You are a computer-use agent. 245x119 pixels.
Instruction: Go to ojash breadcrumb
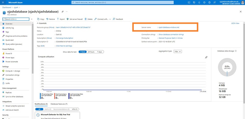(x=16, y=7)
